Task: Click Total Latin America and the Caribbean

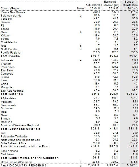Action: click(30, 158)
